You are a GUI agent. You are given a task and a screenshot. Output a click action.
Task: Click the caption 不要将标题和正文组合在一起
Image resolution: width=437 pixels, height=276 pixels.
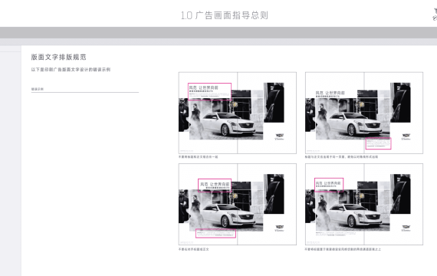[198, 157]
